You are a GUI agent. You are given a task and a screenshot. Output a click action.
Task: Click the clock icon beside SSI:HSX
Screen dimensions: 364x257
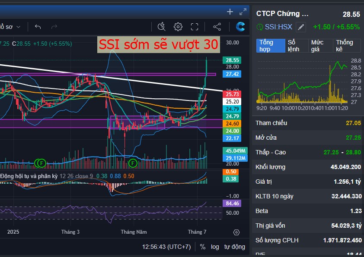click(259, 27)
